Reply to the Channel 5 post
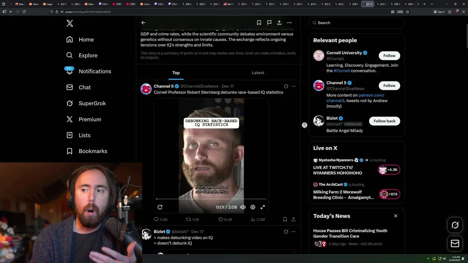The height and width of the screenshot is (263, 468). click(x=161, y=220)
